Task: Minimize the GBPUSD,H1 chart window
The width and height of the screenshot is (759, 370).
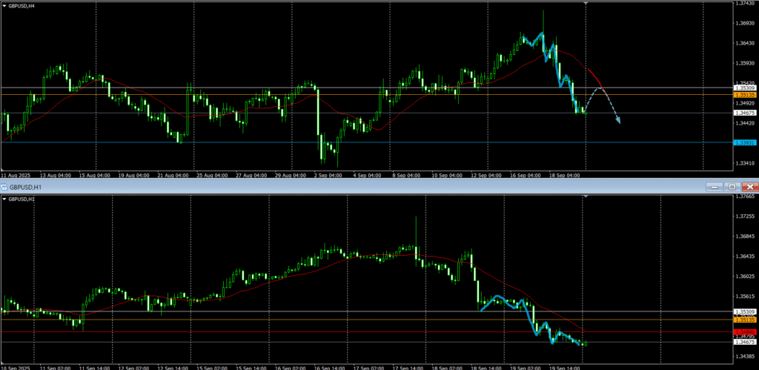Action: [714, 187]
